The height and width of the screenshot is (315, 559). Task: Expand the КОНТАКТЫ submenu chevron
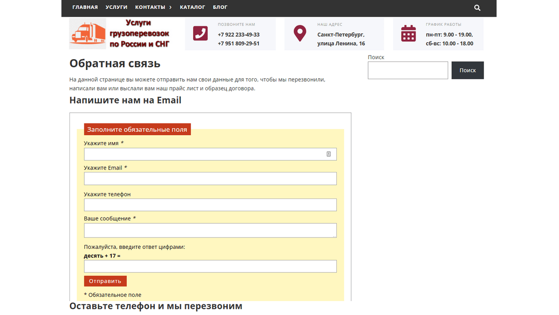[x=170, y=7]
